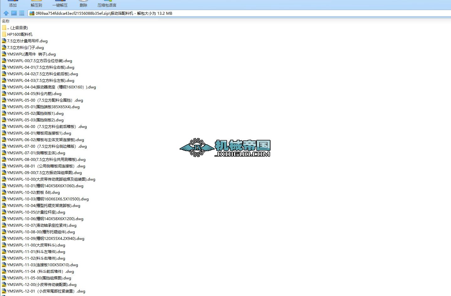Select file name YMSWPL-12-00(小皮带传动装配图).dwg
This screenshot has height=296, width=451.
[42, 285]
